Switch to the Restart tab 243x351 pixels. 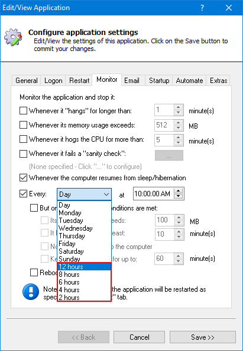(79, 81)
